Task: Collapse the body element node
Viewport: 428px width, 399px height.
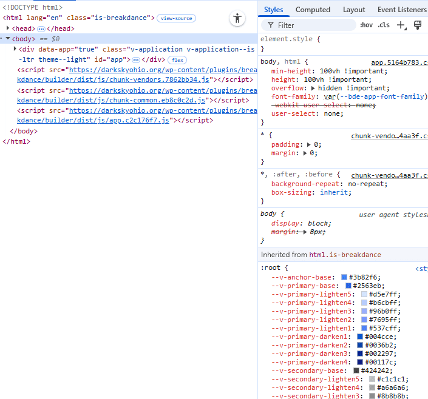Action: coord(8,38)
